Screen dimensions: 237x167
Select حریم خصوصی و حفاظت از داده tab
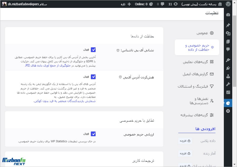click(x=197, y=47)
